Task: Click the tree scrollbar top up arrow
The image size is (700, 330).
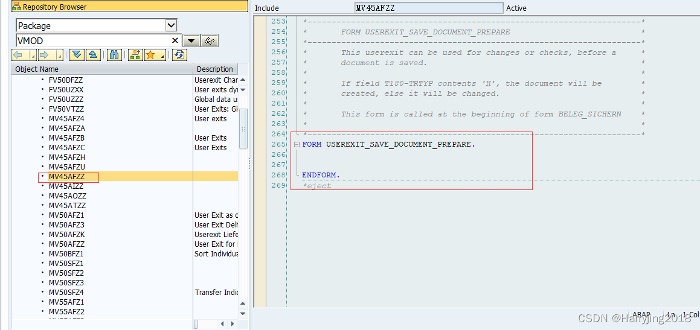Action: 243,80
